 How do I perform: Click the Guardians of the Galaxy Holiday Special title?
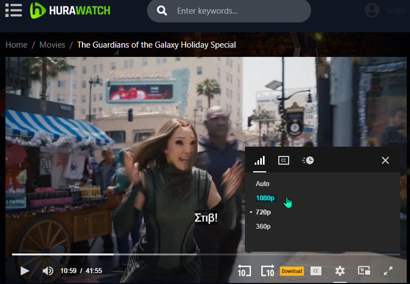coord(156,45)
